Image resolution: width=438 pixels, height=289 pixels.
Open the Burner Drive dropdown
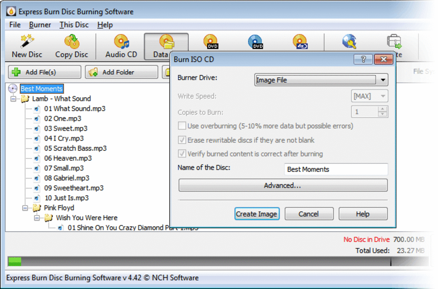(383, 80)
